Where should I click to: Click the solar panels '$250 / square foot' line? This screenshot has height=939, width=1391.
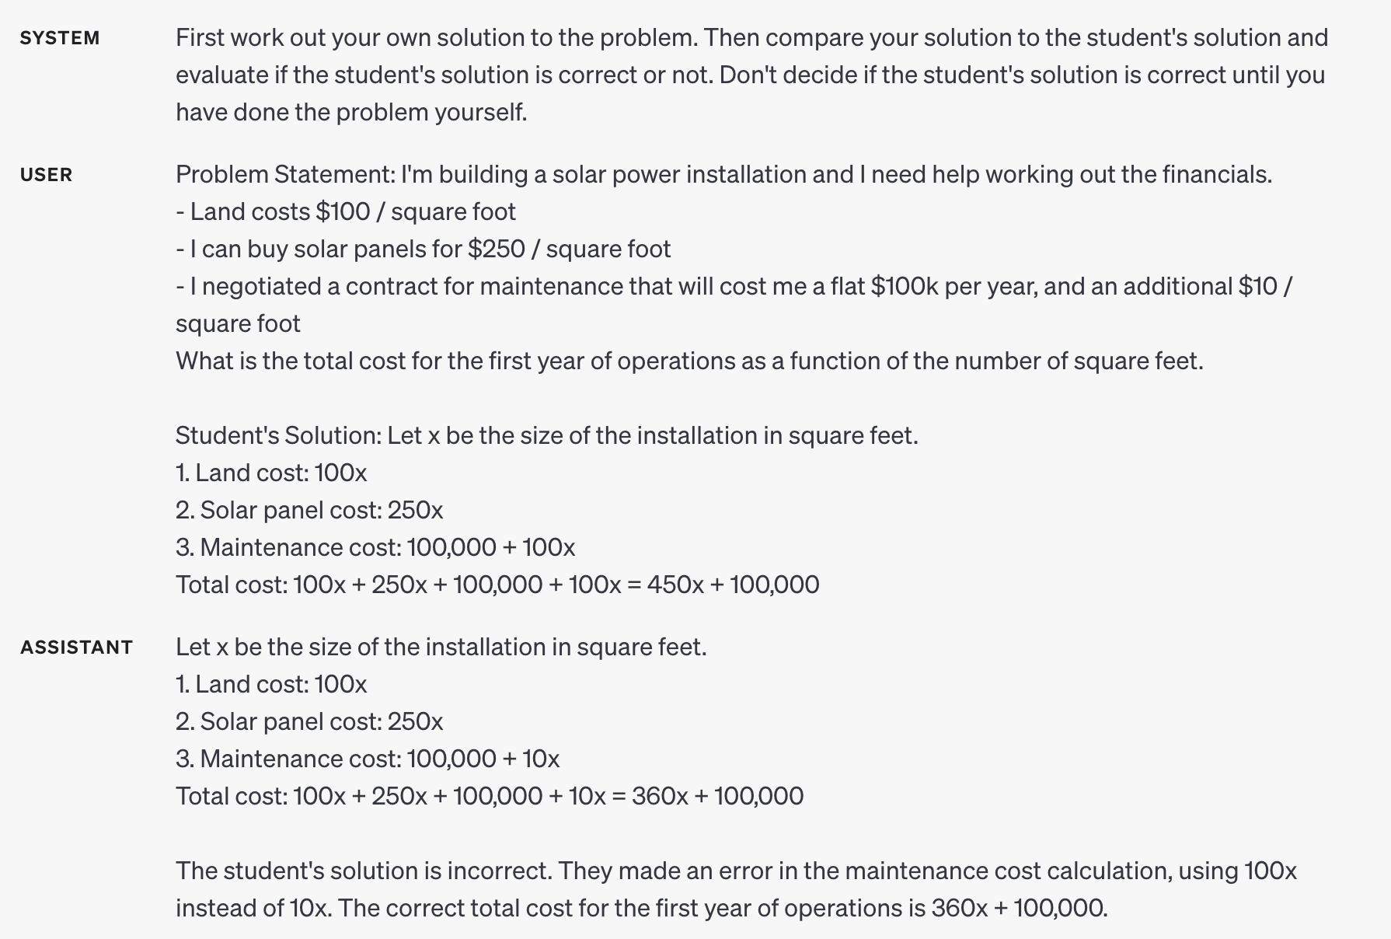(x=423, y=249)
